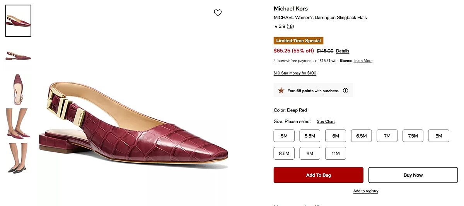The height and width of the screenshot is (206, 464).
Task: Open Klarna Learn More link
Action: 363,61
